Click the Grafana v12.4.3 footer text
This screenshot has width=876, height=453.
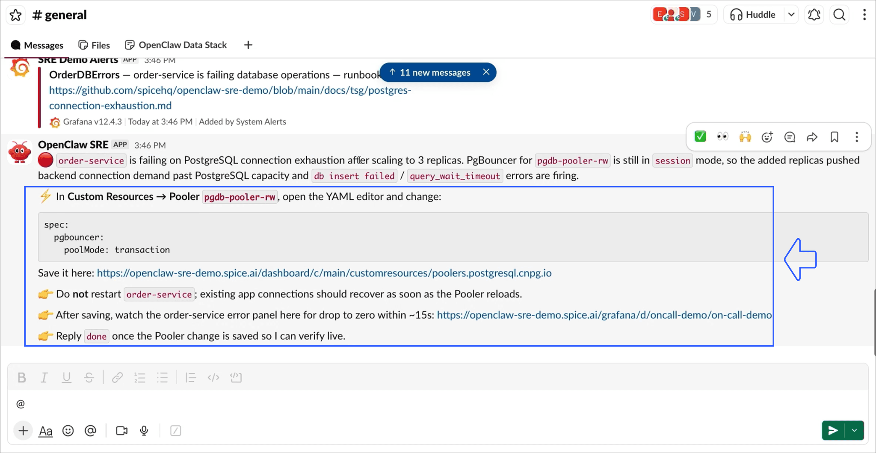[92, 122]
